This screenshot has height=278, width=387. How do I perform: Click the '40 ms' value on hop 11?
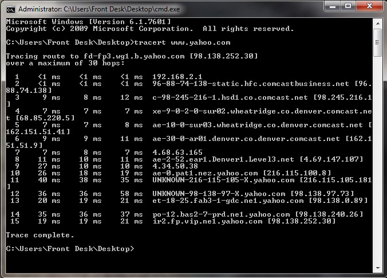click(x=49, y=180)
